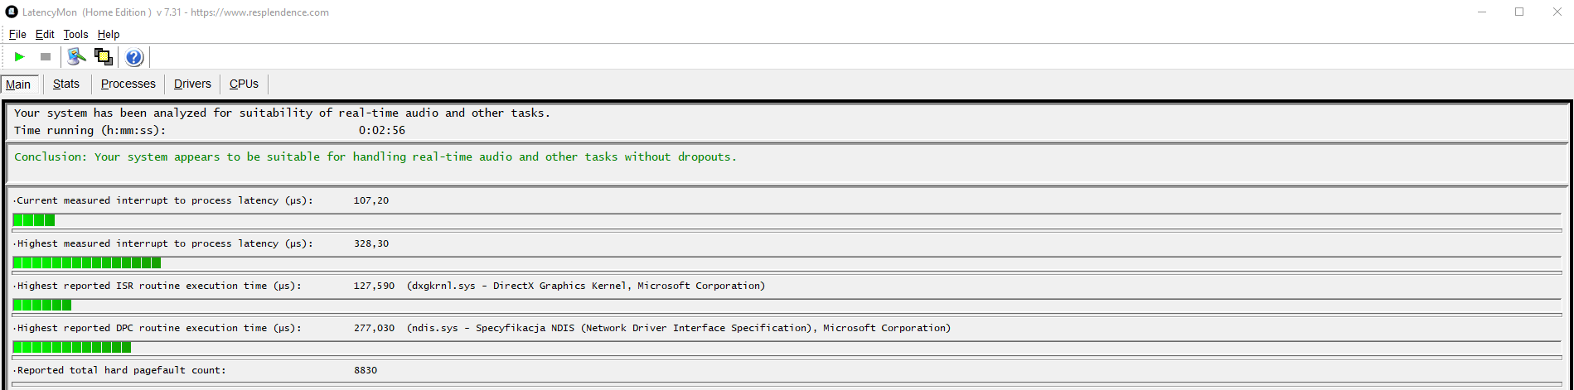Image resolution: width=1574 pixels, height=390 pixels.
Task: Go to the Drivers tab
Action: pyautogui.click(x=192, y=84)
